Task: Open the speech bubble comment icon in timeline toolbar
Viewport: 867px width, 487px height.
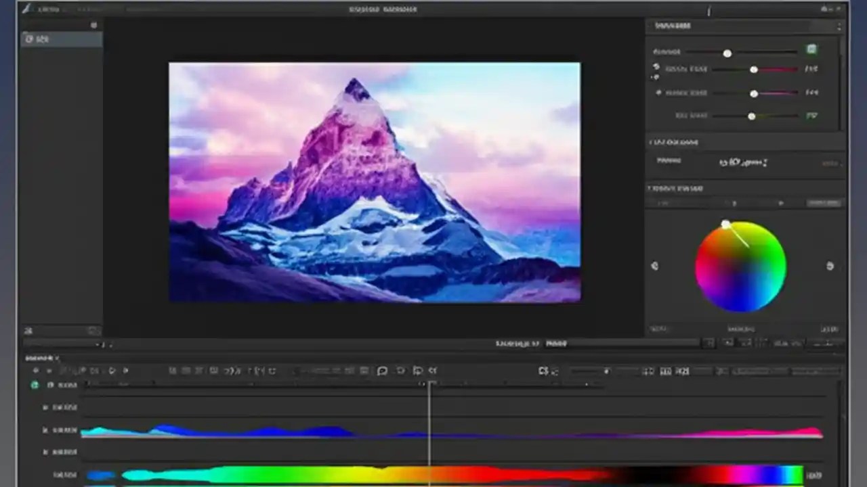Action: (382, 371)
